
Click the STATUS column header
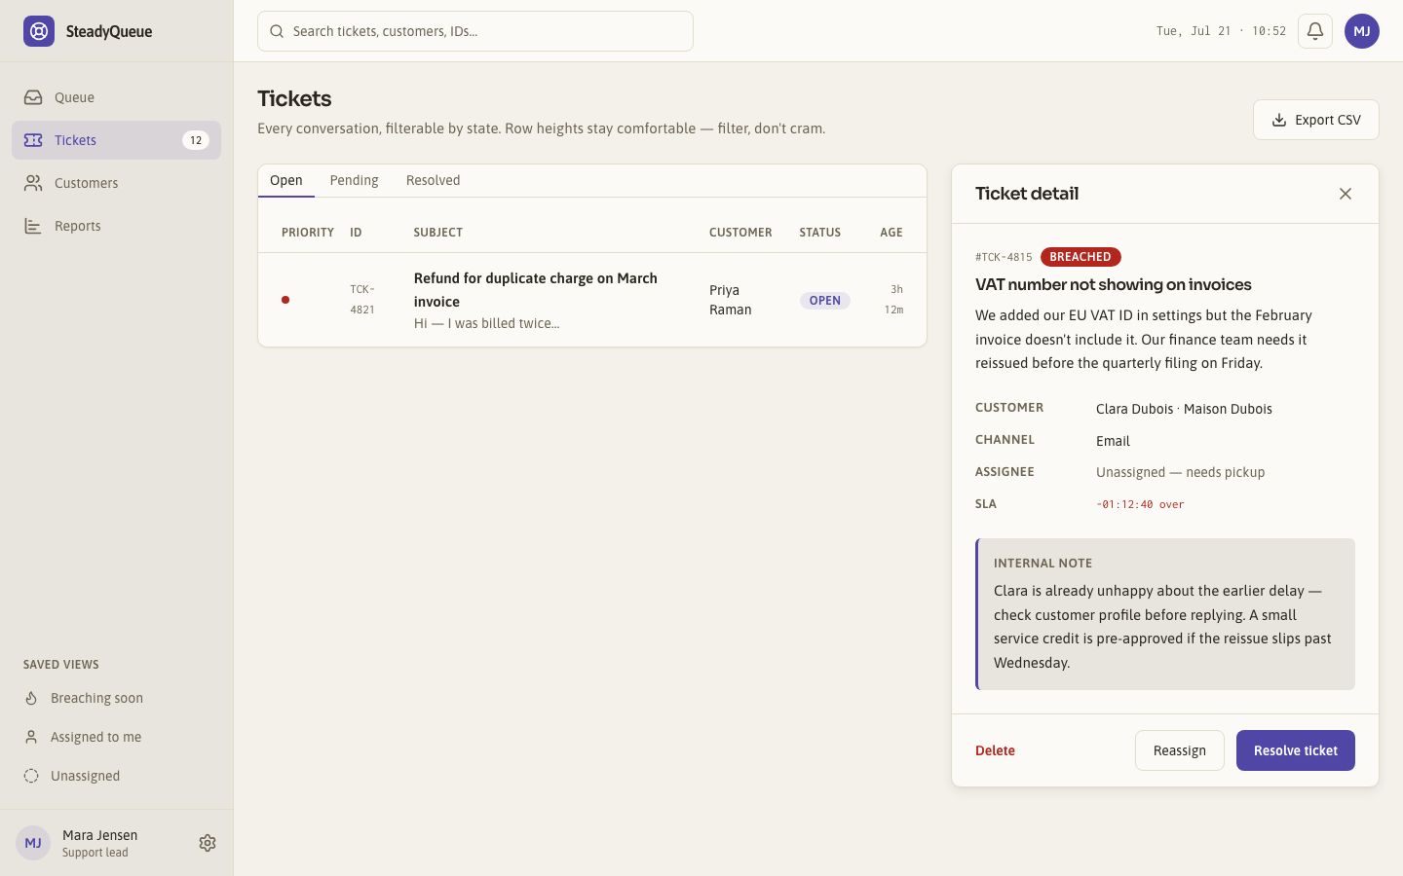(x=819, y=232)
